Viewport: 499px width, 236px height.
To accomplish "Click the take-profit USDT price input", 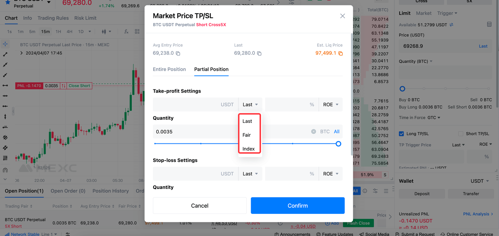I will pos(195,105).
